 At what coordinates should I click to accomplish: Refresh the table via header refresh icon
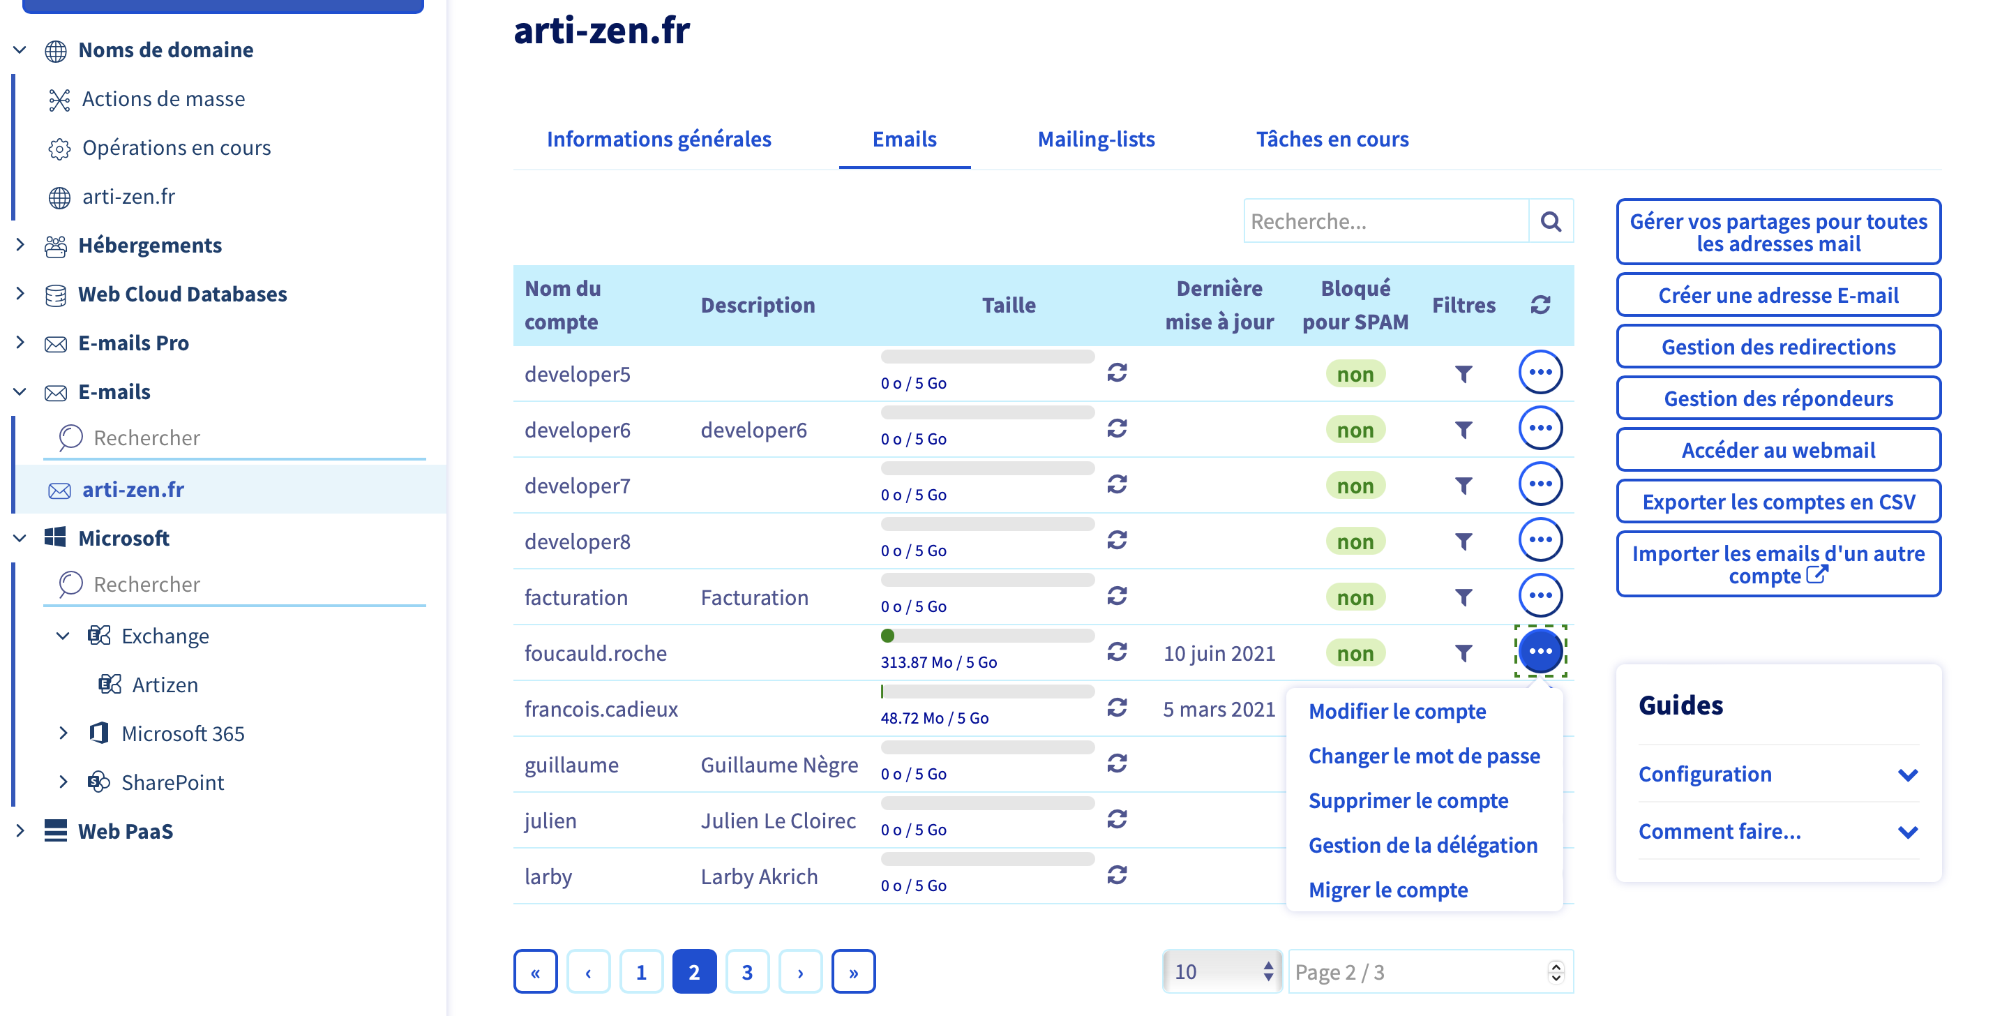coord(1540,305)
